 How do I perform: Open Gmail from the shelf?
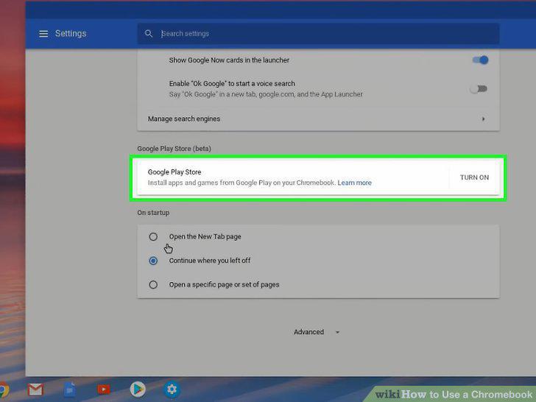pos(35,389)
